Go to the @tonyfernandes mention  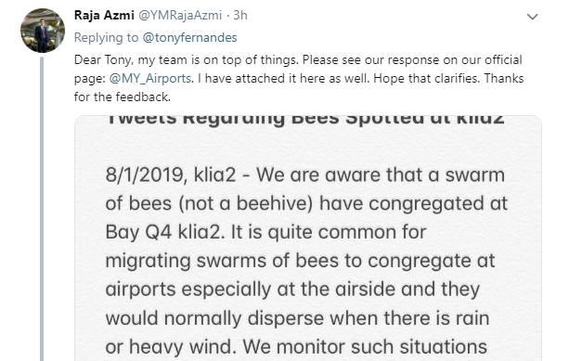pos(189,38)
